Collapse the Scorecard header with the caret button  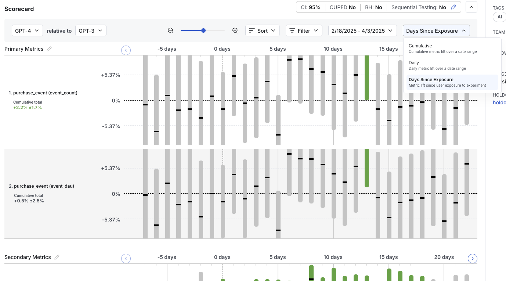coord(471,7)
